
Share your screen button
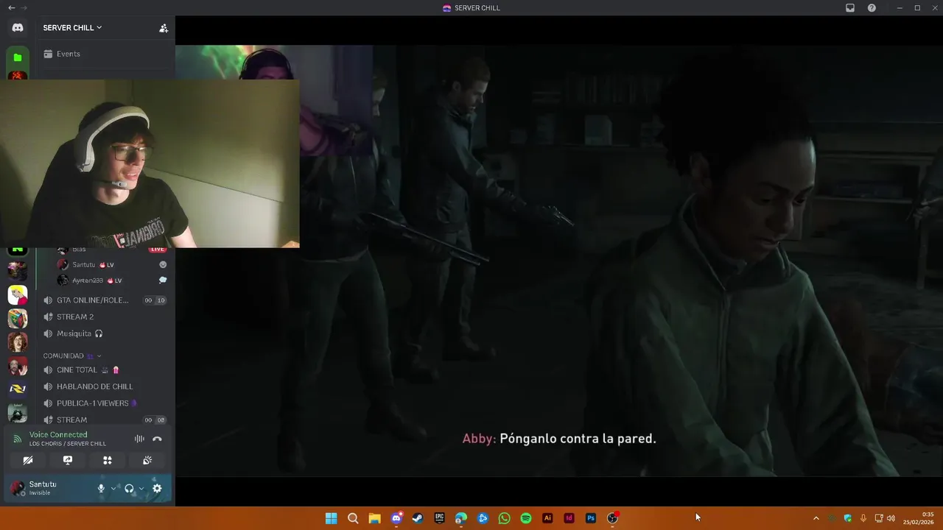68,460
